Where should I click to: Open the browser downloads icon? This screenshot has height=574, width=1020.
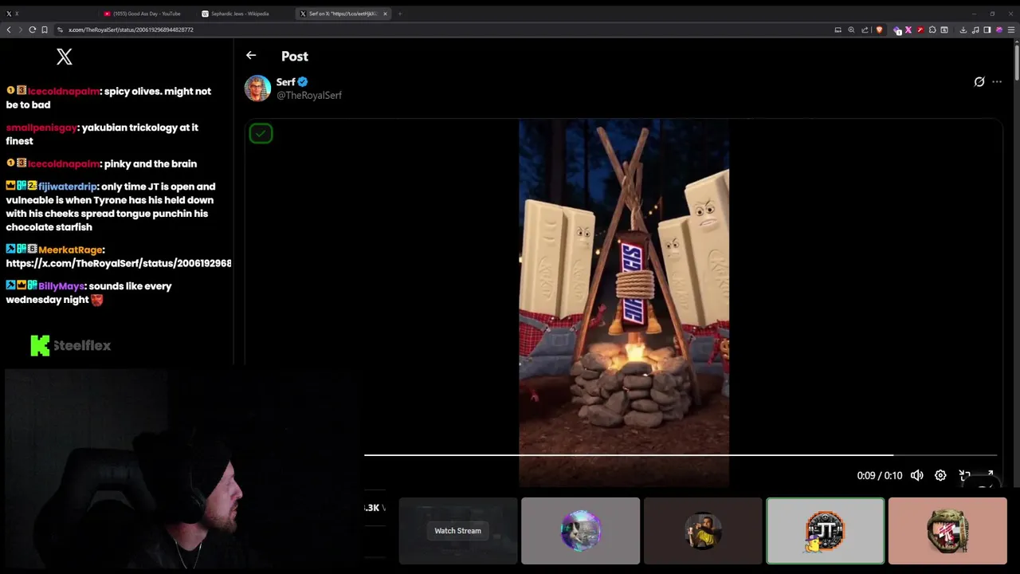963,29
